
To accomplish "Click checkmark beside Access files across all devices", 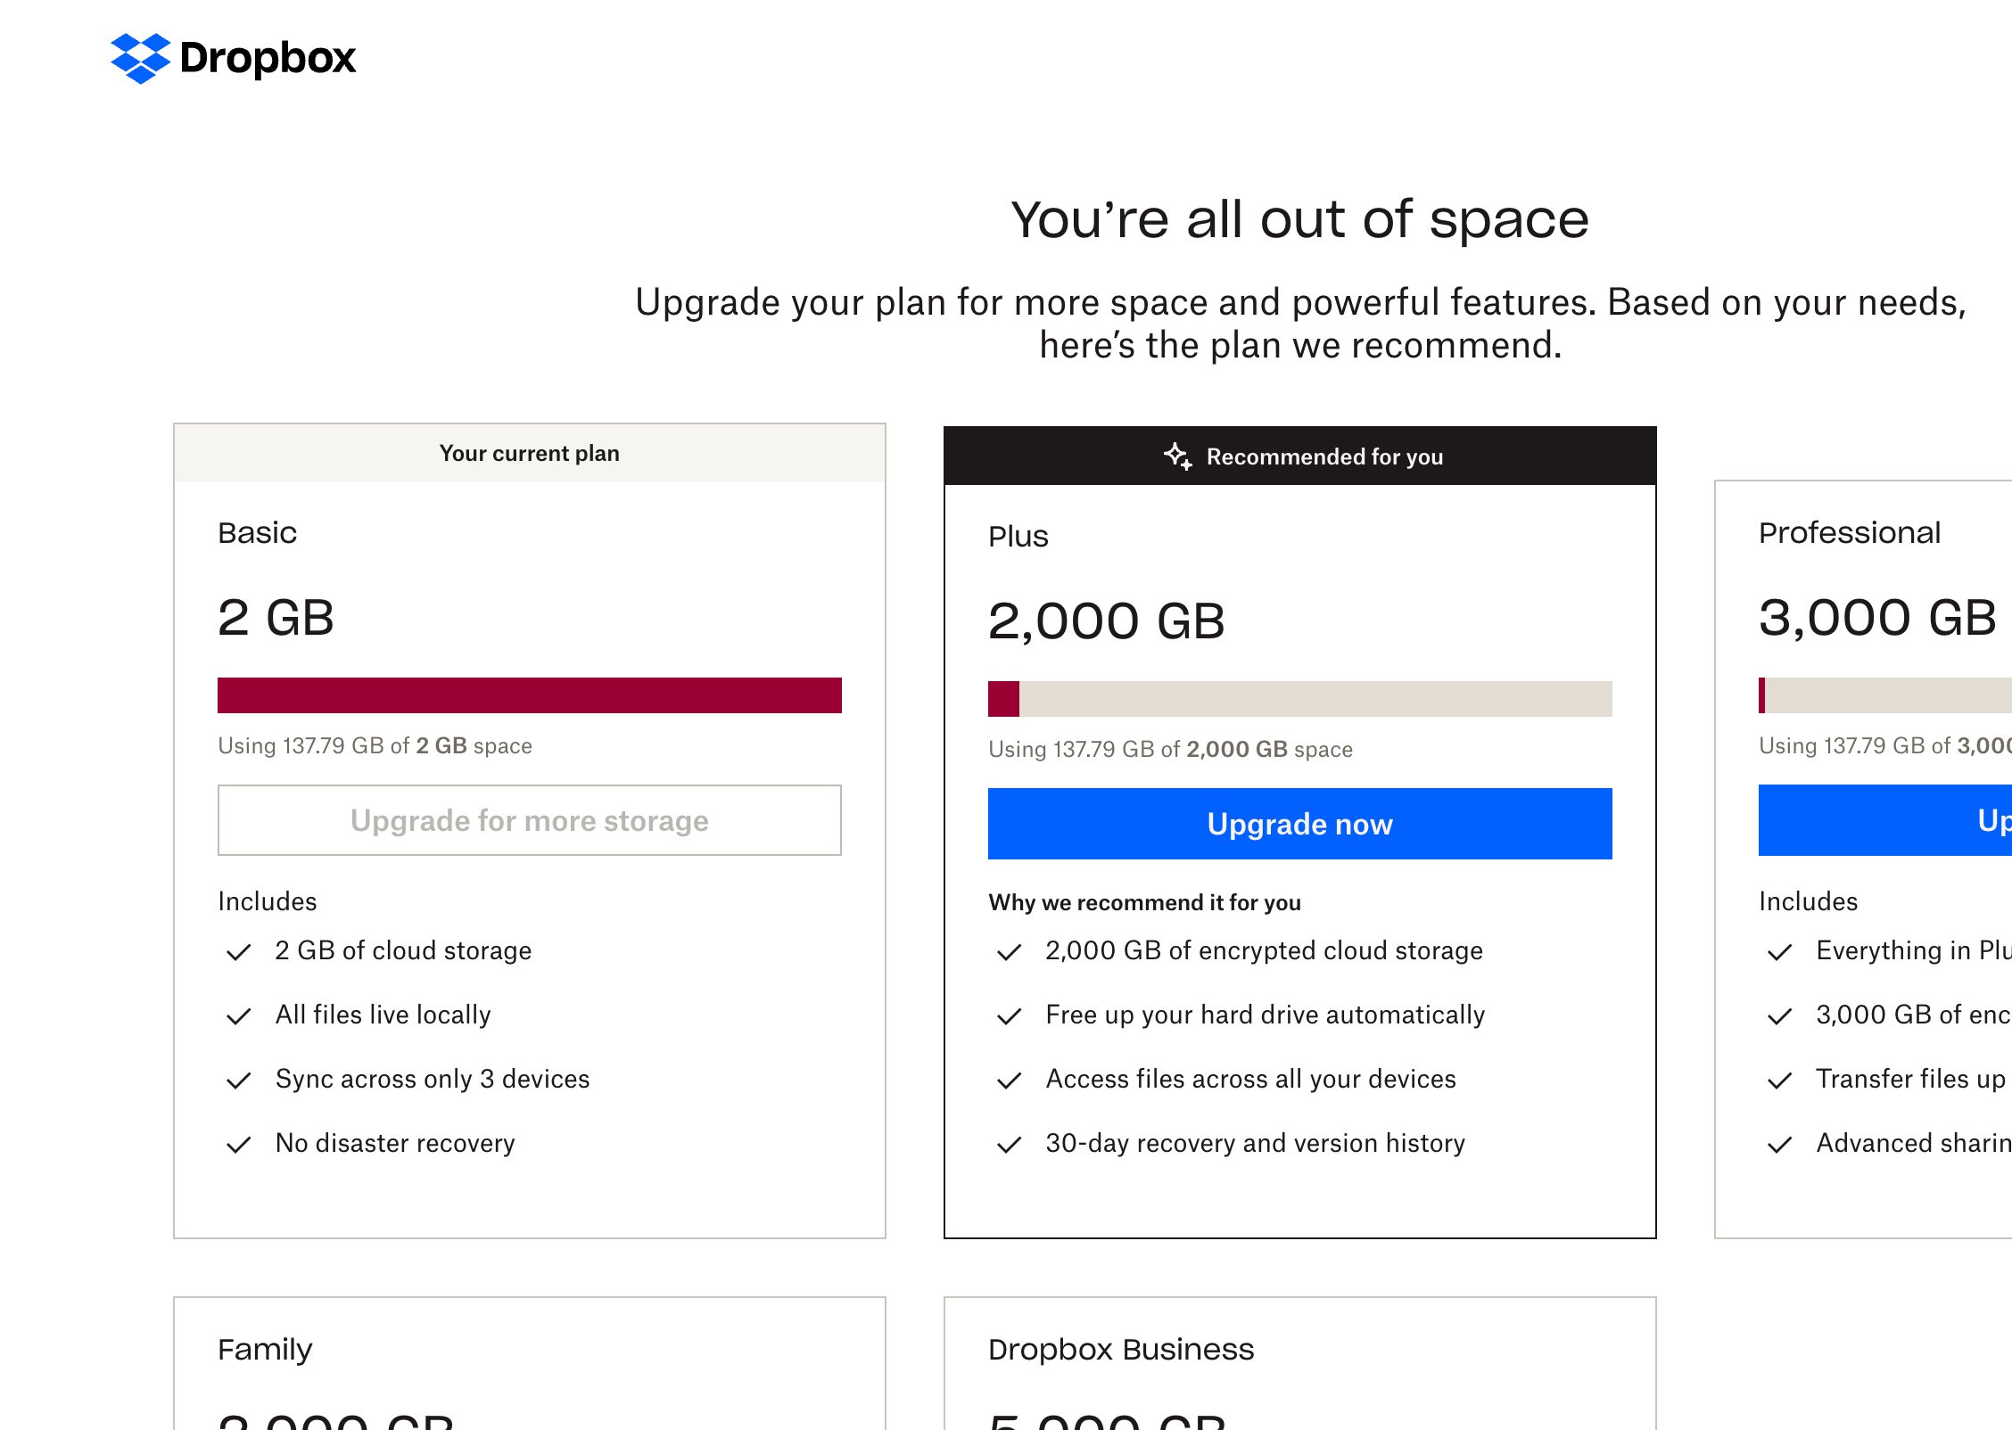I will [1010, 1081].
